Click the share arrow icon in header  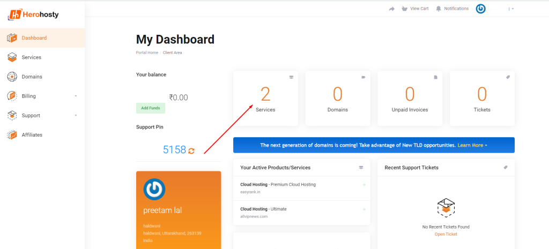pos(392,9)
